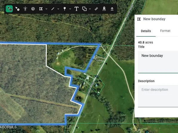Viewport: 178px width, 133px height.
Task: Select the merge shapes tool
Action: coord(84,9)
